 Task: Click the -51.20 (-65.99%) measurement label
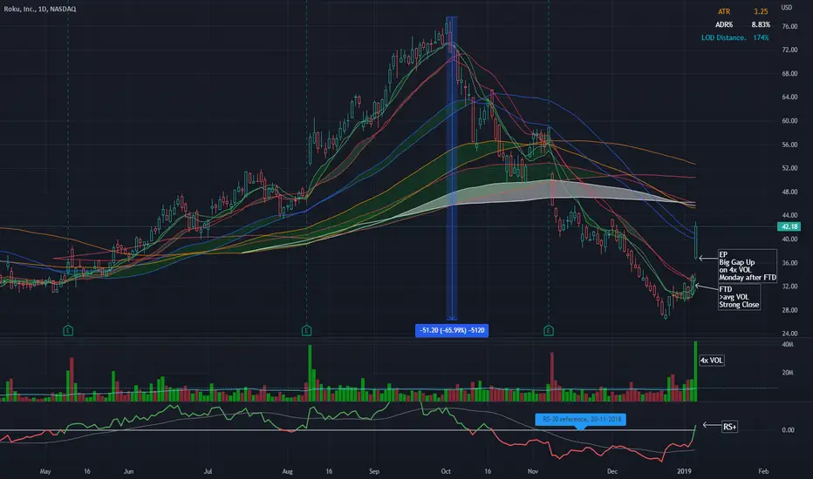452,330
